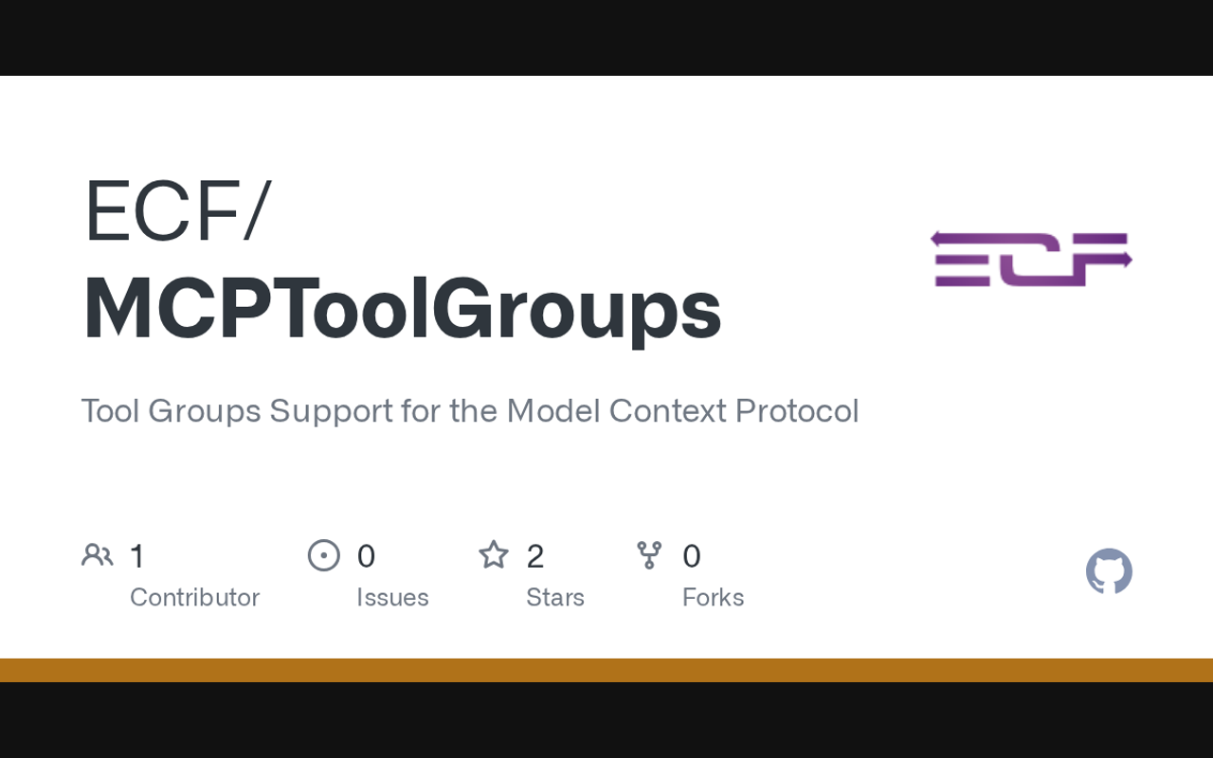Click the stars count number 2

[x=535, y=556]
